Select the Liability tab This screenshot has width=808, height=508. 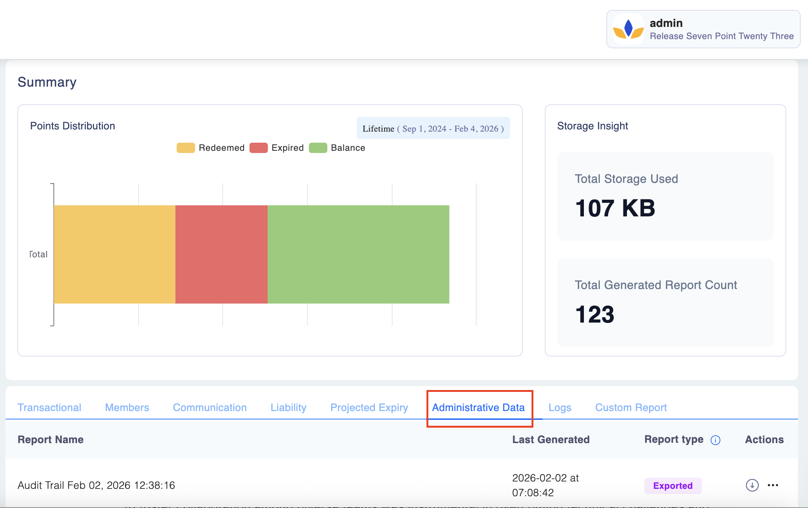[288, 407]
